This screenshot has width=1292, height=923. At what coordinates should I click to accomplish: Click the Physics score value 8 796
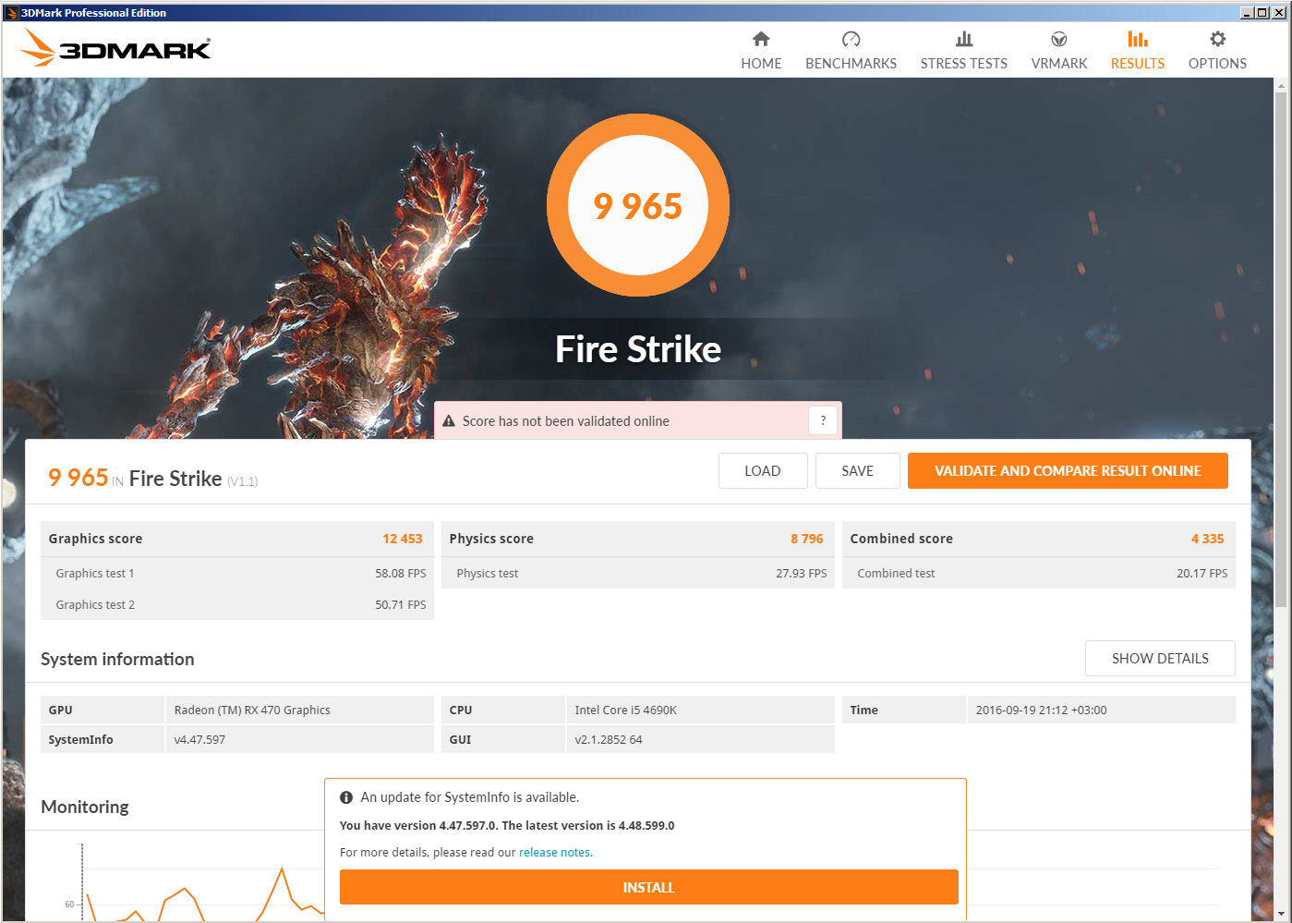click(x=807, y=539)
